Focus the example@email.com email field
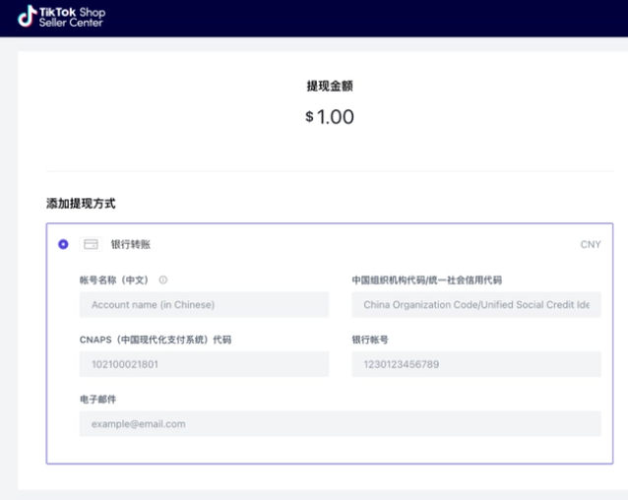This screenshot has height=500, width=628. coord(340,423)
